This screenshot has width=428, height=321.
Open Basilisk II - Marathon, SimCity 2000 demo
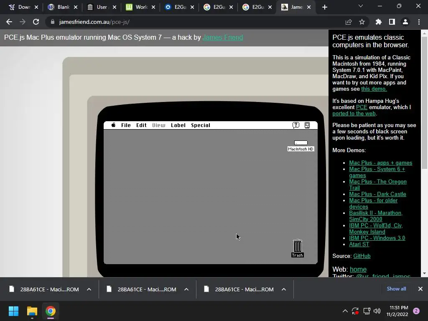pos(376,216)
